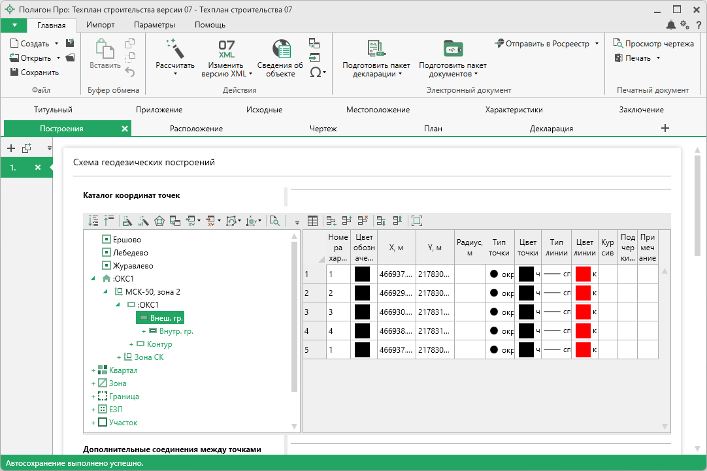The width and height of the screenshot is (707, 471).
Task: Click the magnifier search icon in catalog toolbar
Action: coord(274,221)
